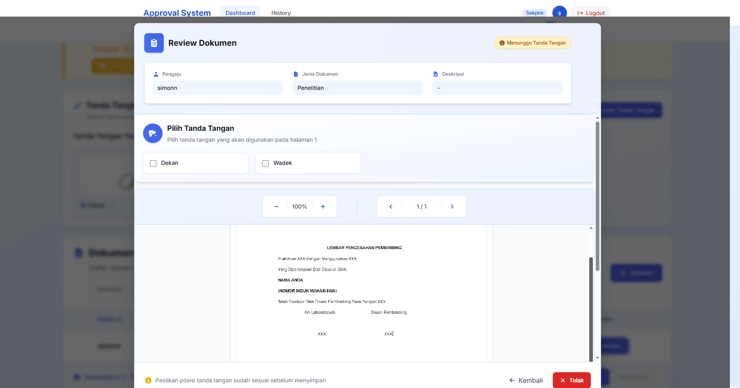The image size is (740, 388).
Task: Click the person icon next to Pengaju
Action: click(x=156, y=74)
